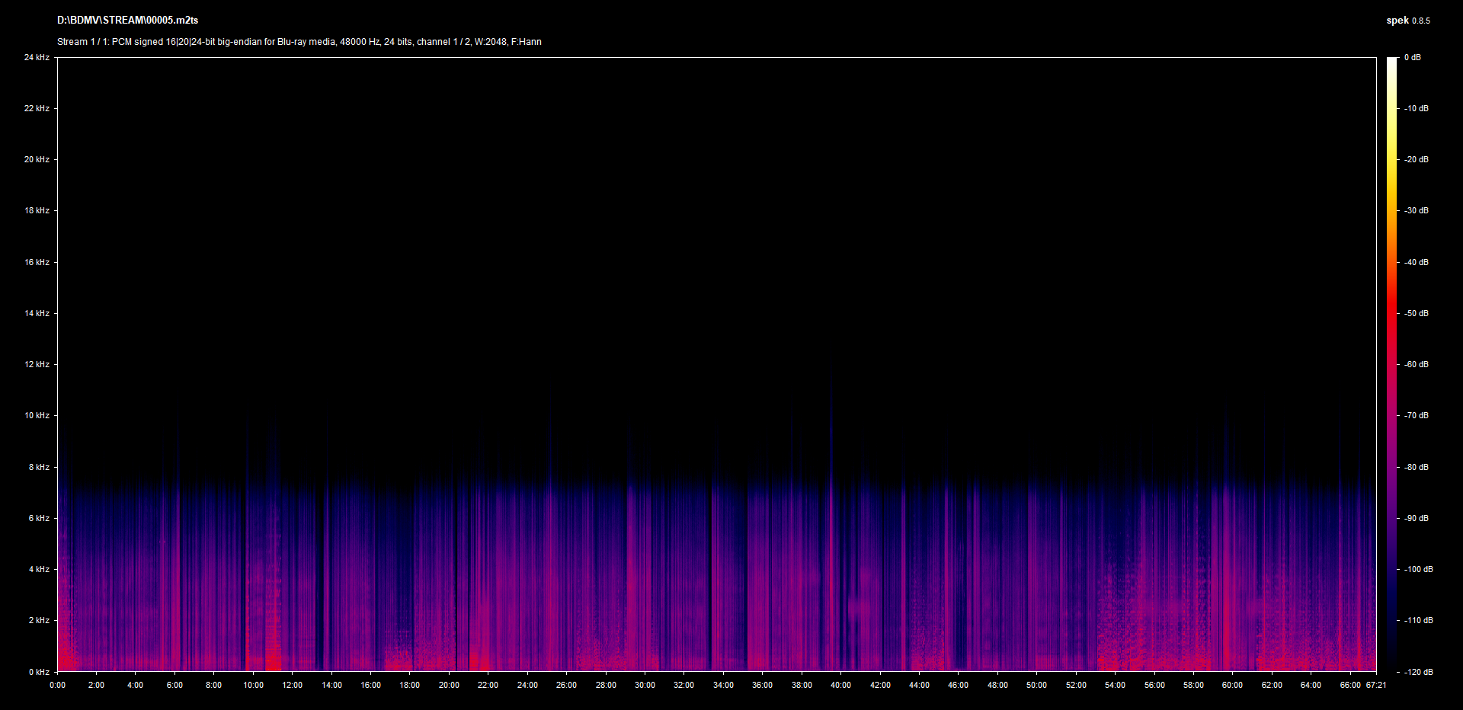Select the PCM stream info line
The image size is (1463, 710).
coord(299,42)
